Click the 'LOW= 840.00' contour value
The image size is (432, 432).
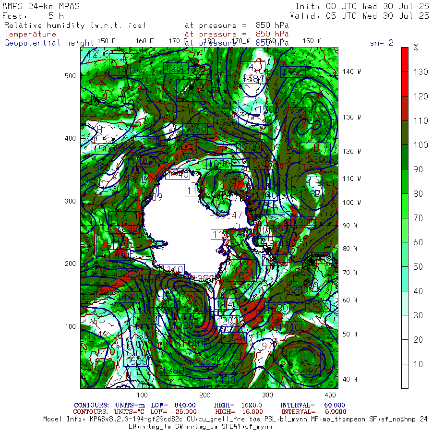pos(173,405)
